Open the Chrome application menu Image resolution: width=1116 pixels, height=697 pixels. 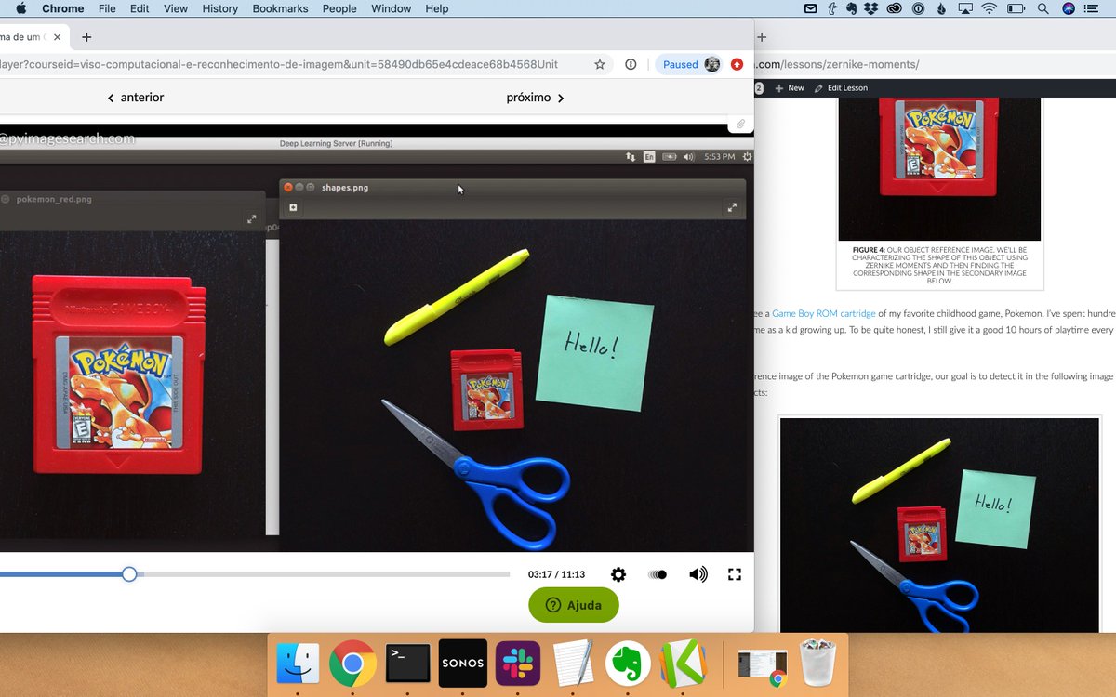63,8
